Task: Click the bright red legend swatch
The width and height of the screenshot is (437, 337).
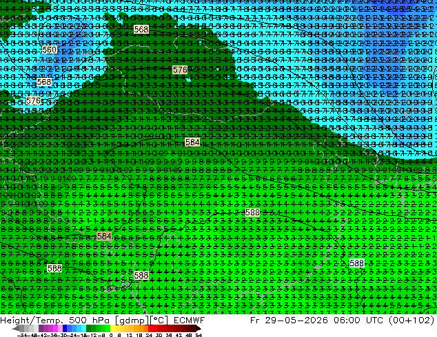Action: (150, 328)
